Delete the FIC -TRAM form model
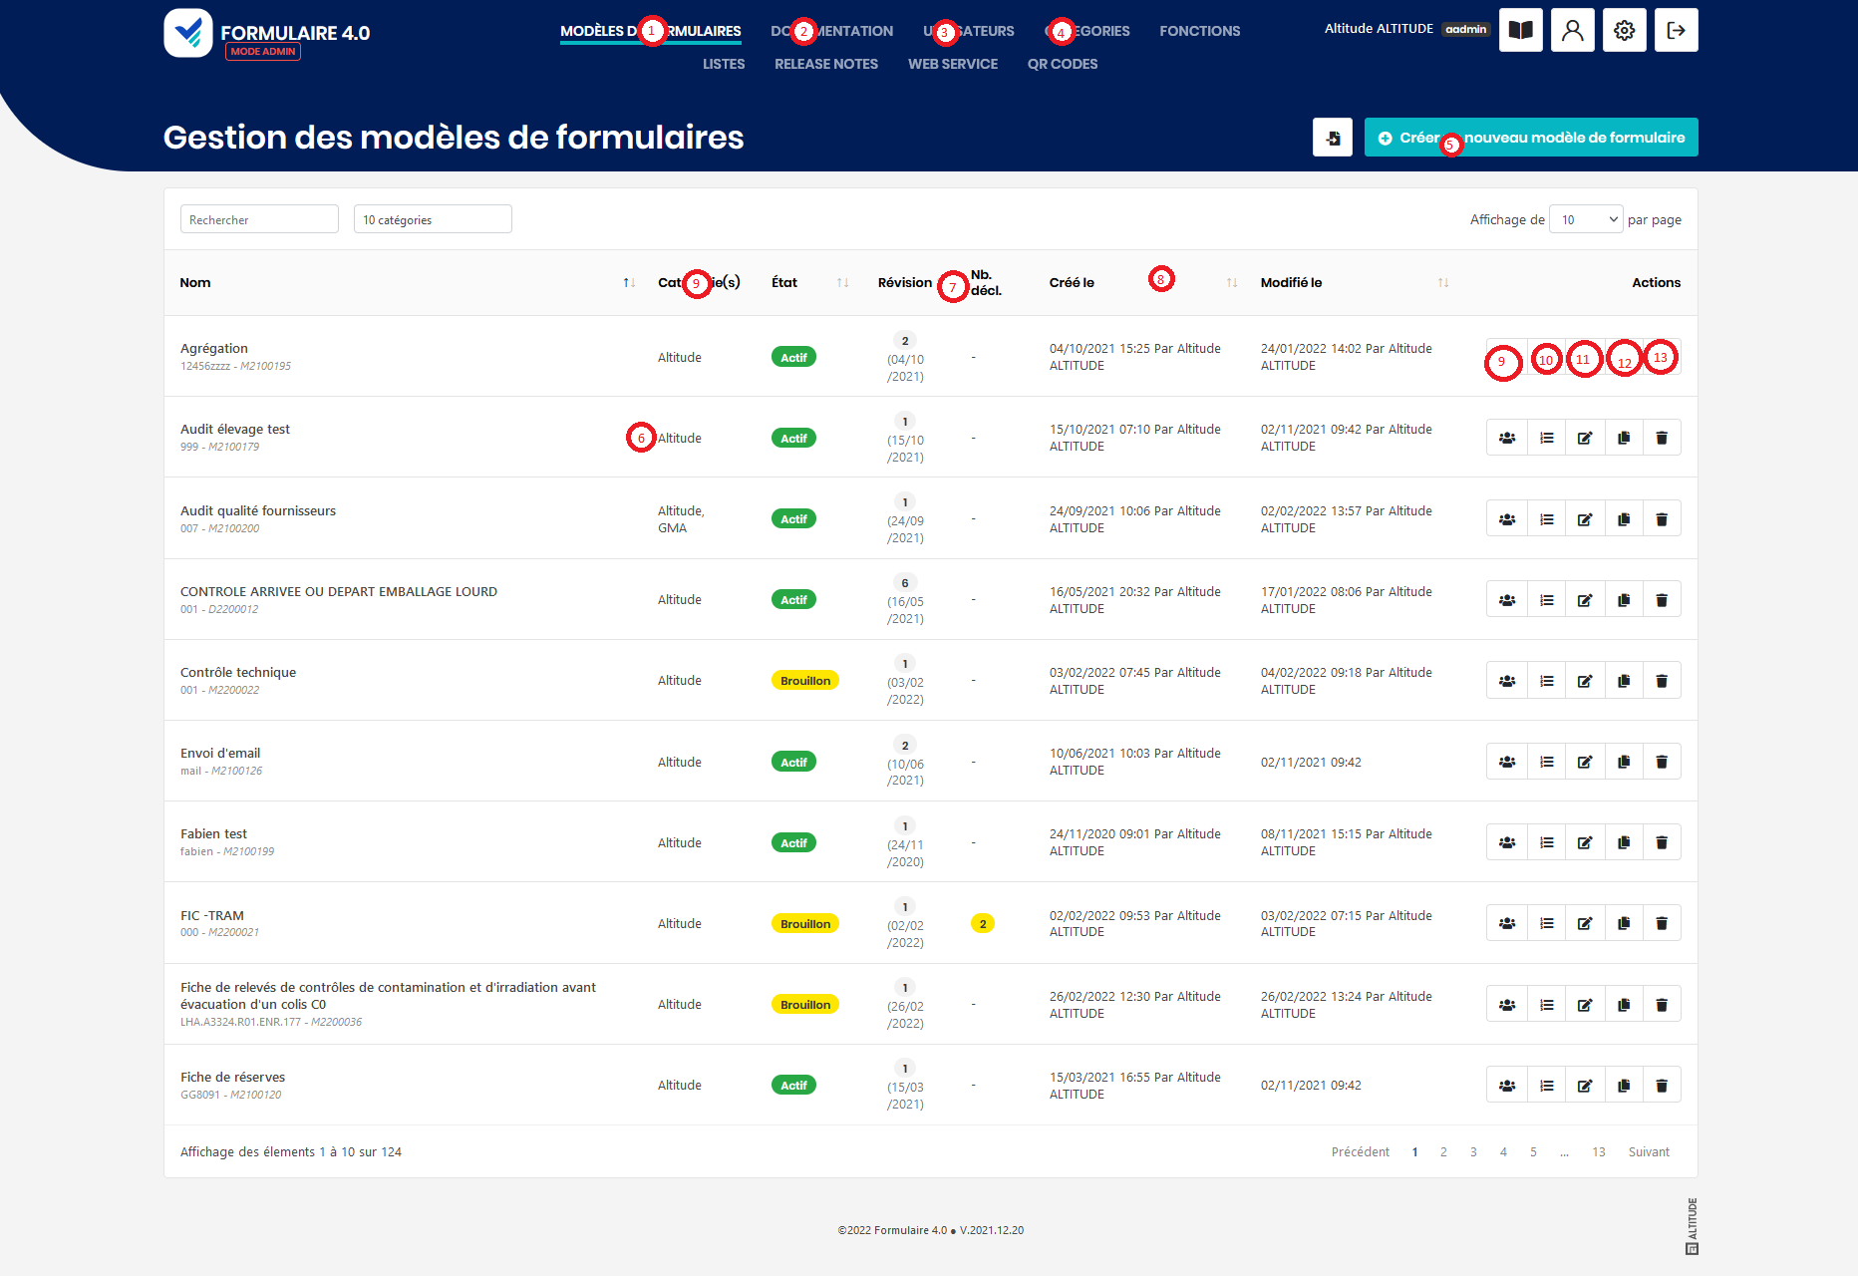This screenshot has height=1276, width=1858. click(x=1662, y=923)
